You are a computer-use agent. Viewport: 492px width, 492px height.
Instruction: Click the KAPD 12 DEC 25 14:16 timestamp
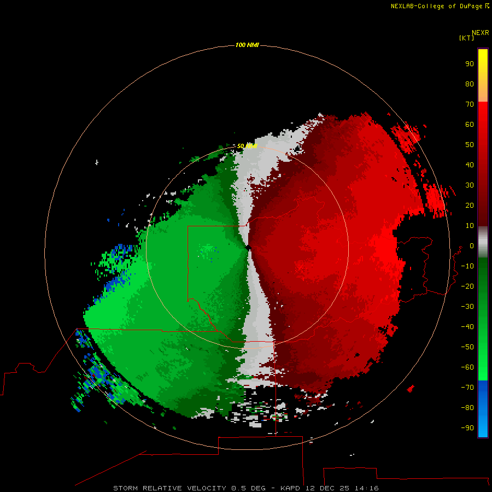click(330, 488)
